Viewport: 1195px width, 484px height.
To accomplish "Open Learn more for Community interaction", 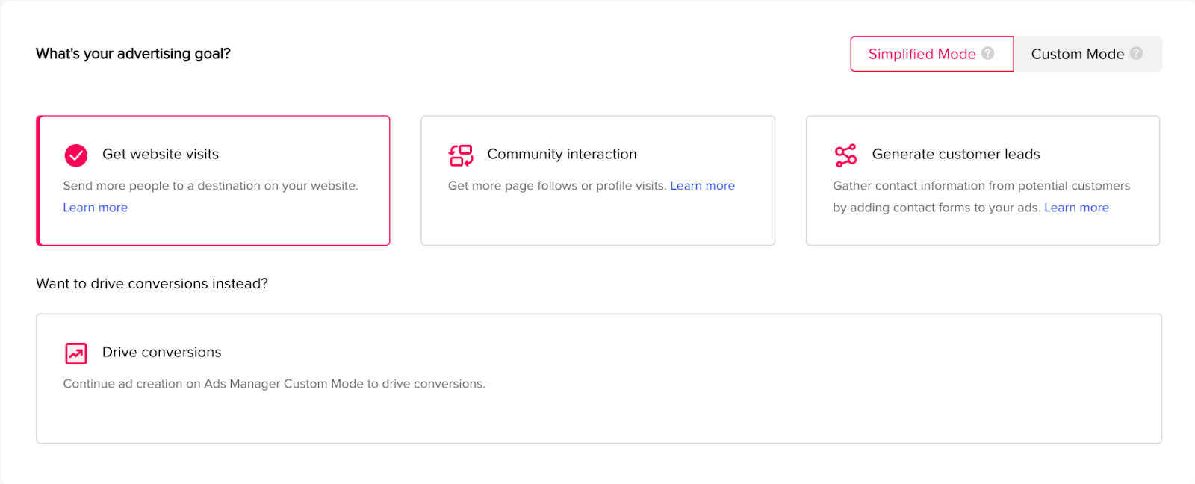I will (x=702, y=186).
